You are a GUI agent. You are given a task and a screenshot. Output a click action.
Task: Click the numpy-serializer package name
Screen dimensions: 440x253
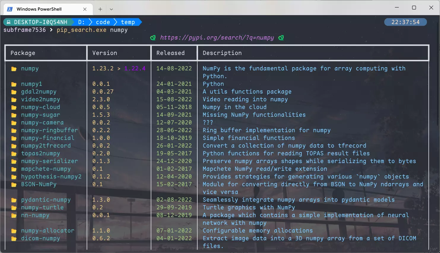pyautogui.click(x=50, y=161)
